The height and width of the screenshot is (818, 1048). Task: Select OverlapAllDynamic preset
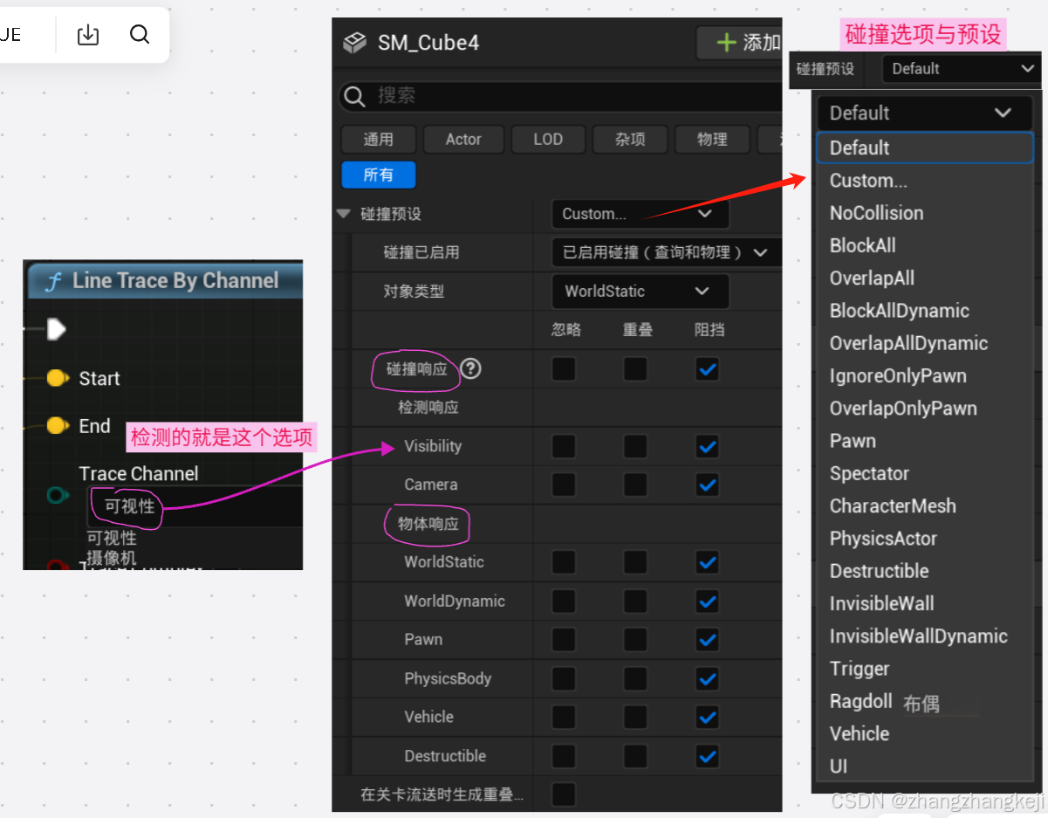[x=925, y=343]
